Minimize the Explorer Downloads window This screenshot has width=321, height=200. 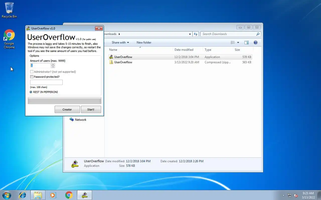click(240, 27)
